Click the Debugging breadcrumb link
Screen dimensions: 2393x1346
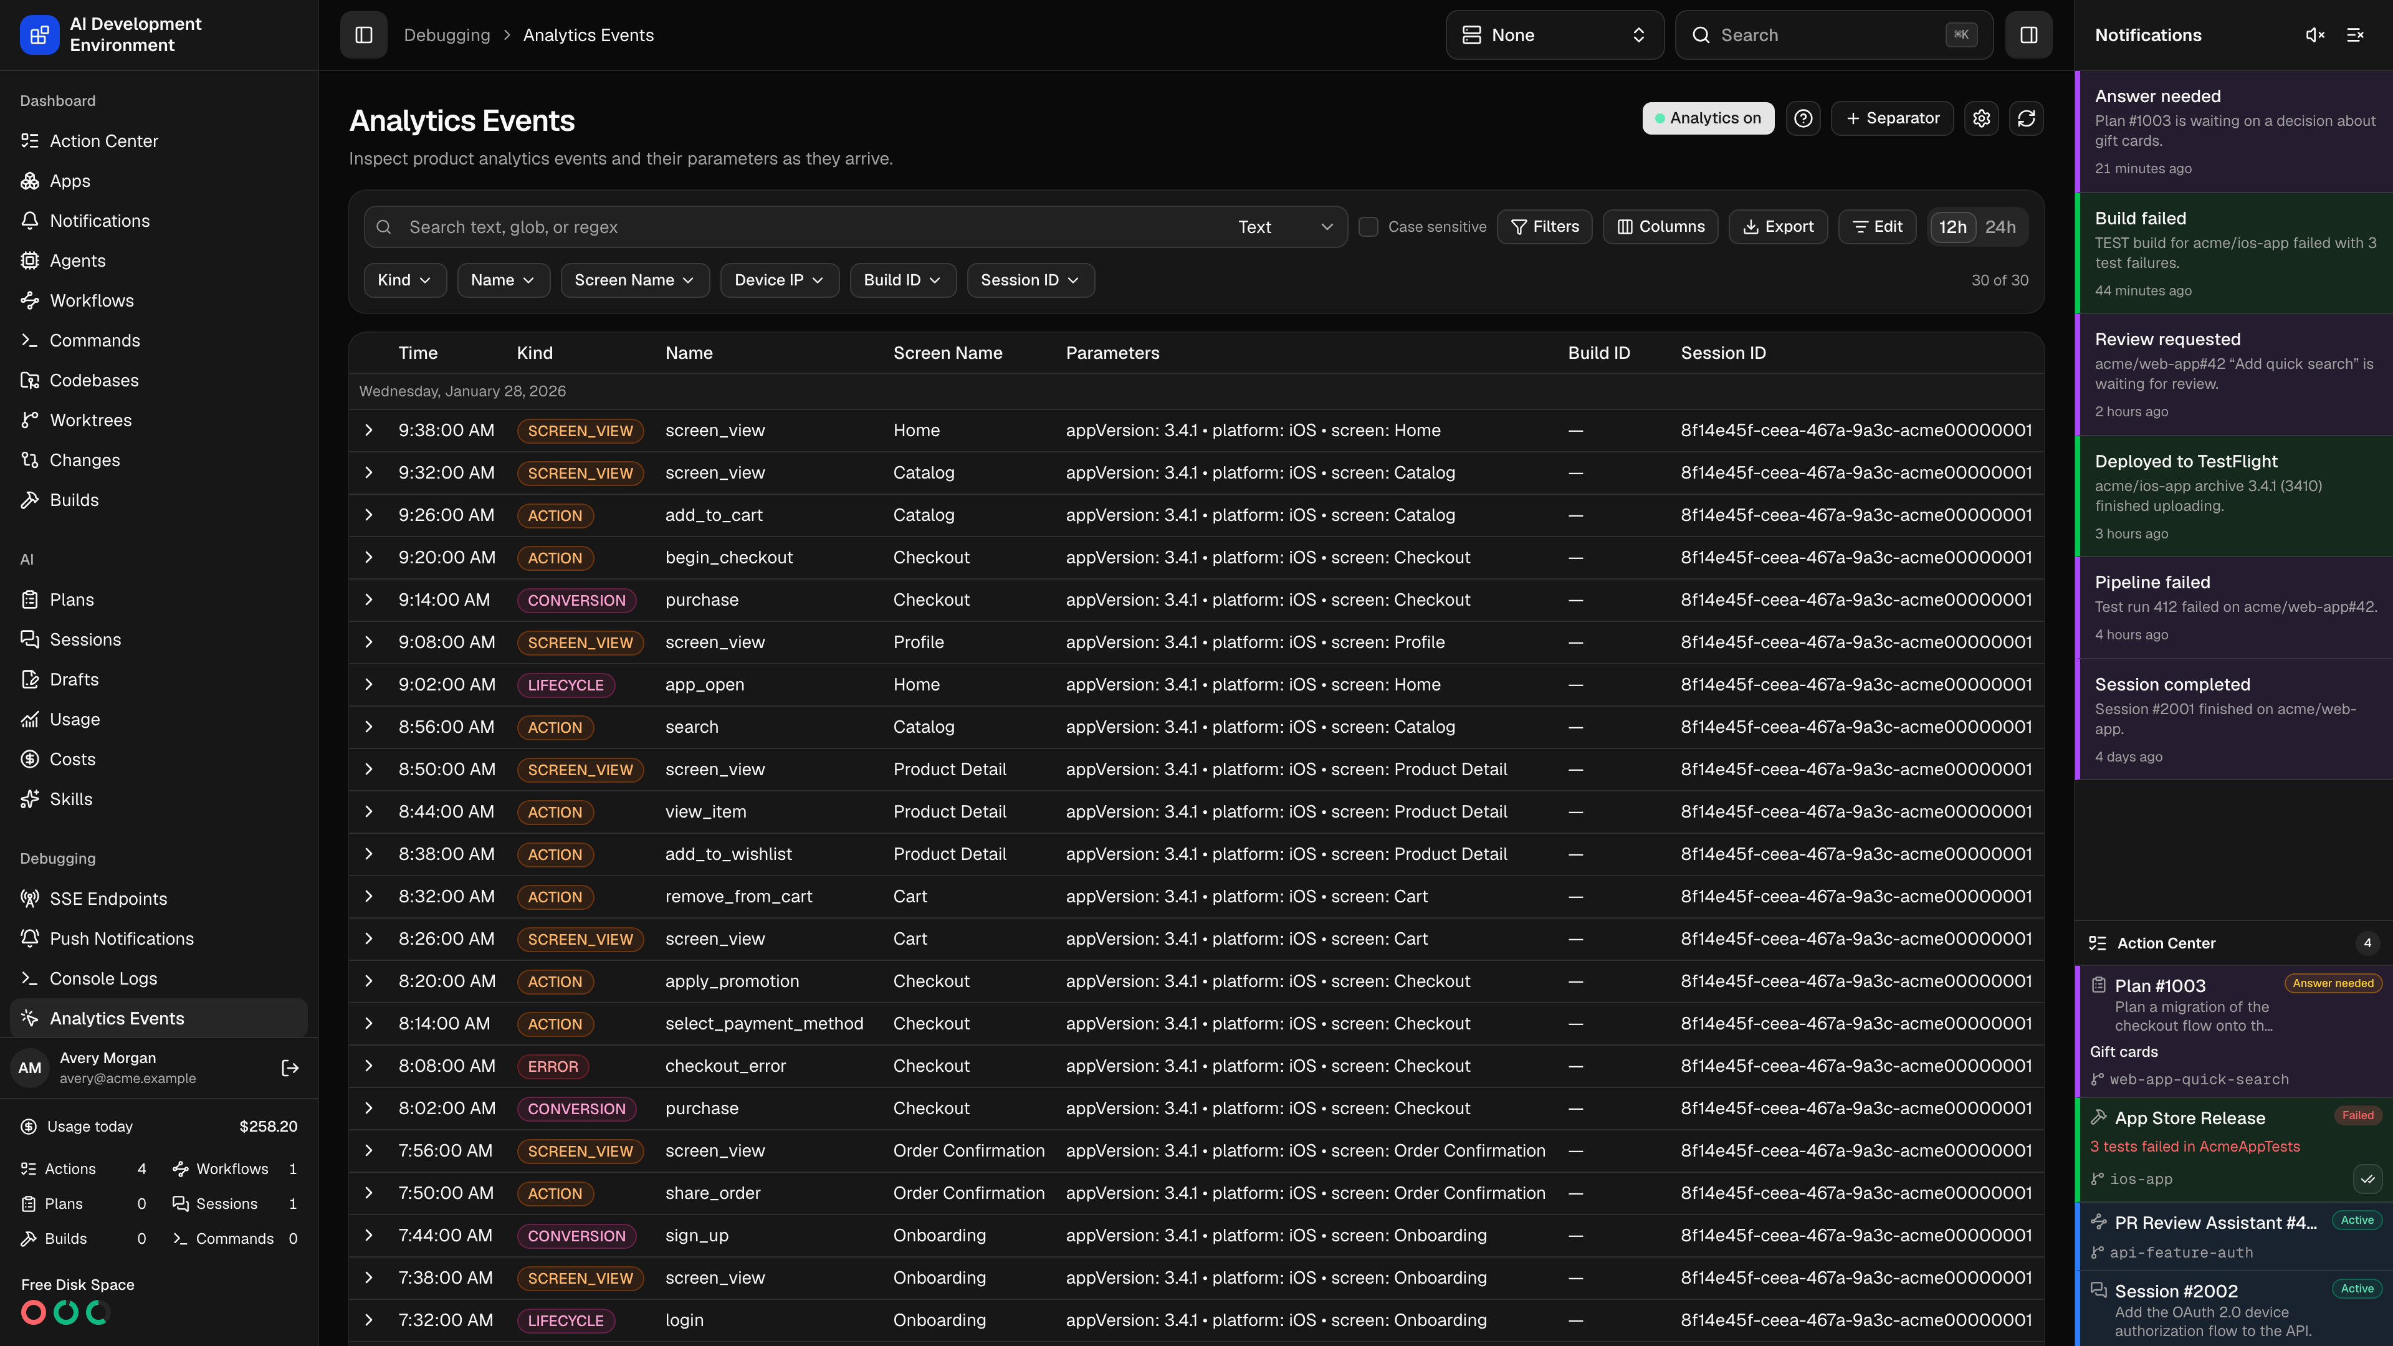[446, 34]
